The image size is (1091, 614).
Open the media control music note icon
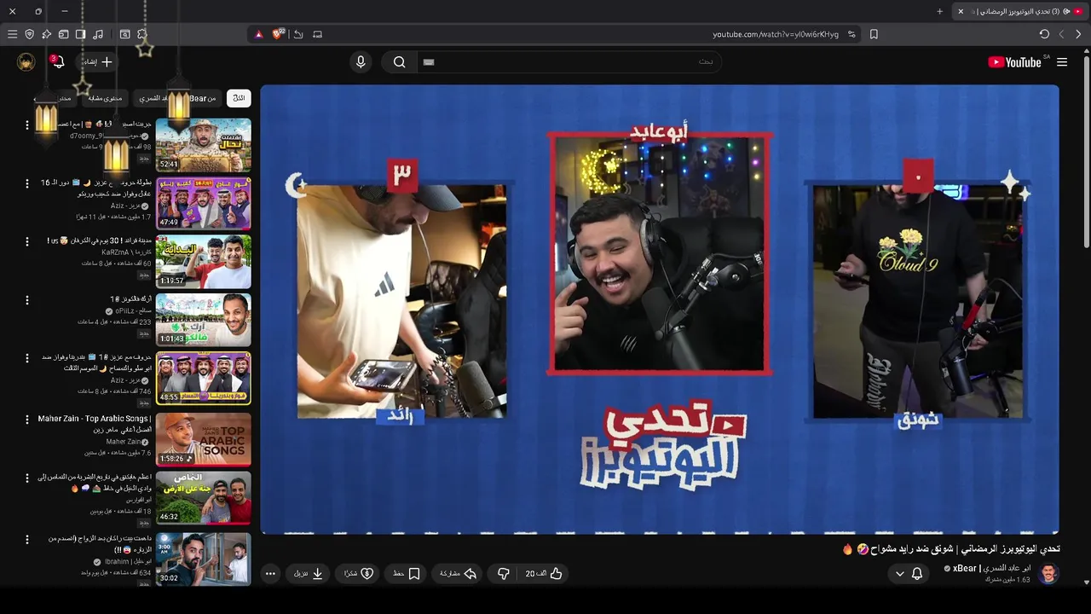click(x=98, y=34)
